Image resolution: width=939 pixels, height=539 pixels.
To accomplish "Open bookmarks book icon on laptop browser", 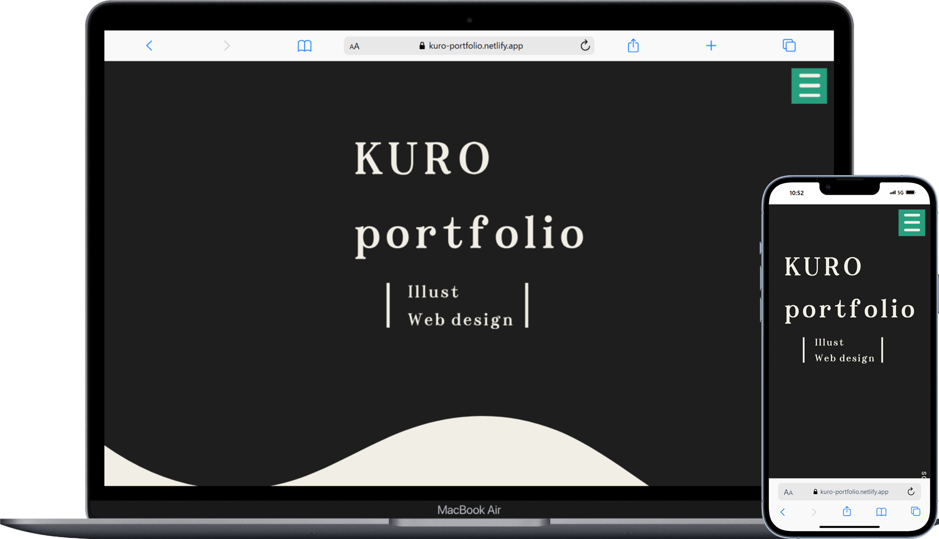I will (x=304, y=46).
